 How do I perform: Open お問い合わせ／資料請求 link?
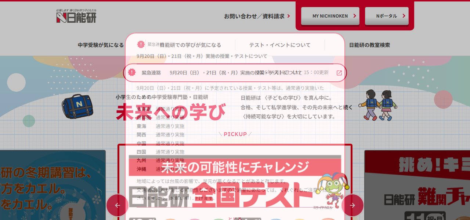pyautogui.click(x=257, y=16)
